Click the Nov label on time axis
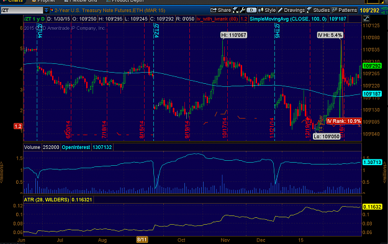The image size is (388, 244). (x=225, y=240)
